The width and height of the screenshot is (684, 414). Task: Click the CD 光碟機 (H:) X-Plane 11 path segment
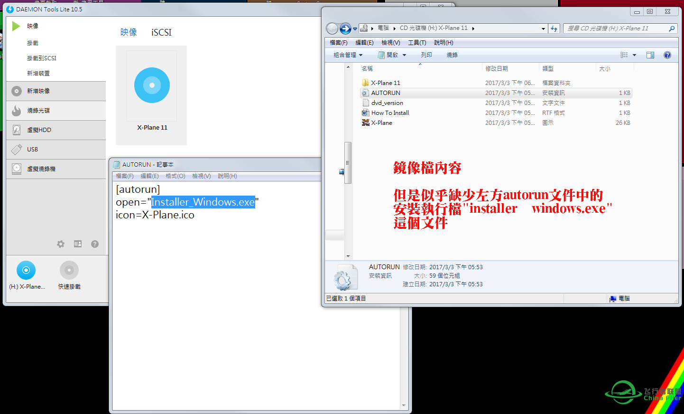(434, 28)
